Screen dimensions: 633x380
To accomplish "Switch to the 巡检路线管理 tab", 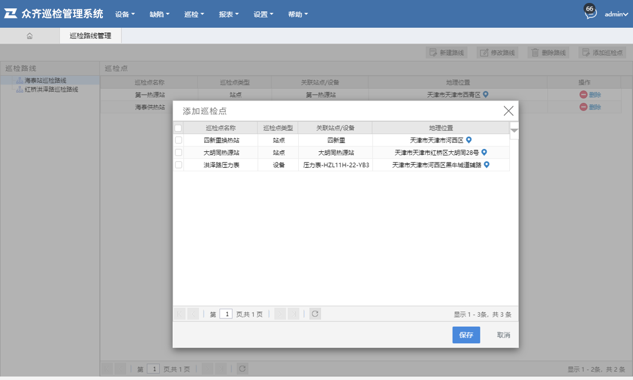I will 91,36.
